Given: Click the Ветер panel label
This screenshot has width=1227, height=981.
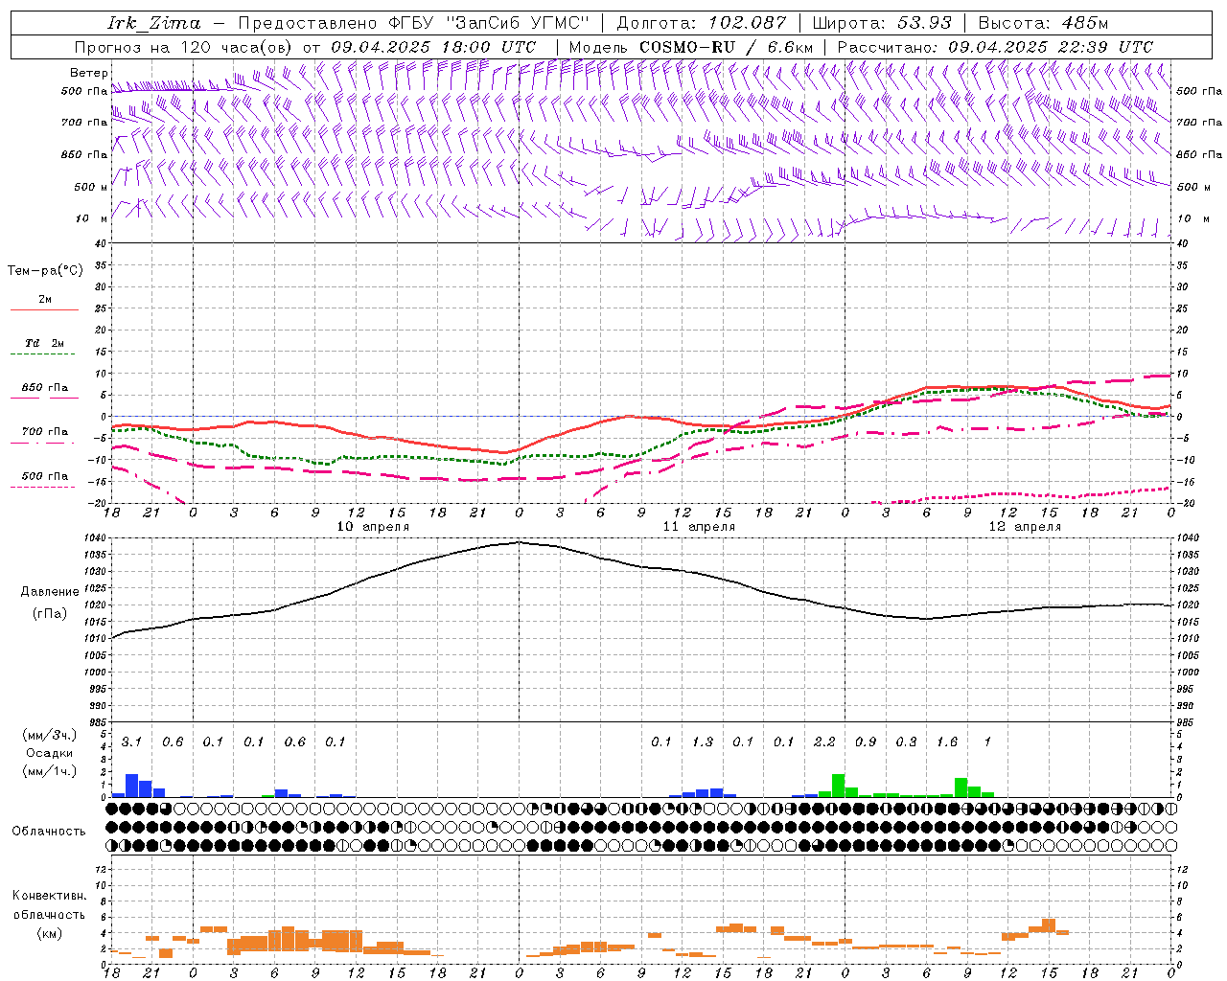Looking at the screenshot, I should pyautogui.click(x=88, y=73).
